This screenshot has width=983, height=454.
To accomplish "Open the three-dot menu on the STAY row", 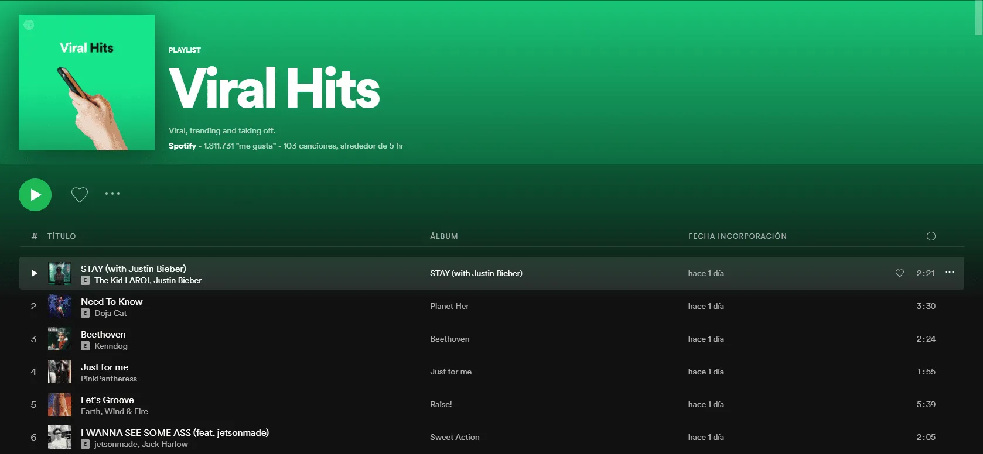I will click(950, 273).
